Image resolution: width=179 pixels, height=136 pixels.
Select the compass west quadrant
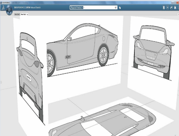click(x=7, y=10)
